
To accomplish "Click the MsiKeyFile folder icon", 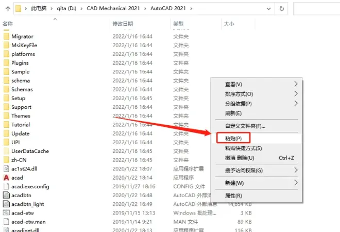I will (x=7, y=45).
